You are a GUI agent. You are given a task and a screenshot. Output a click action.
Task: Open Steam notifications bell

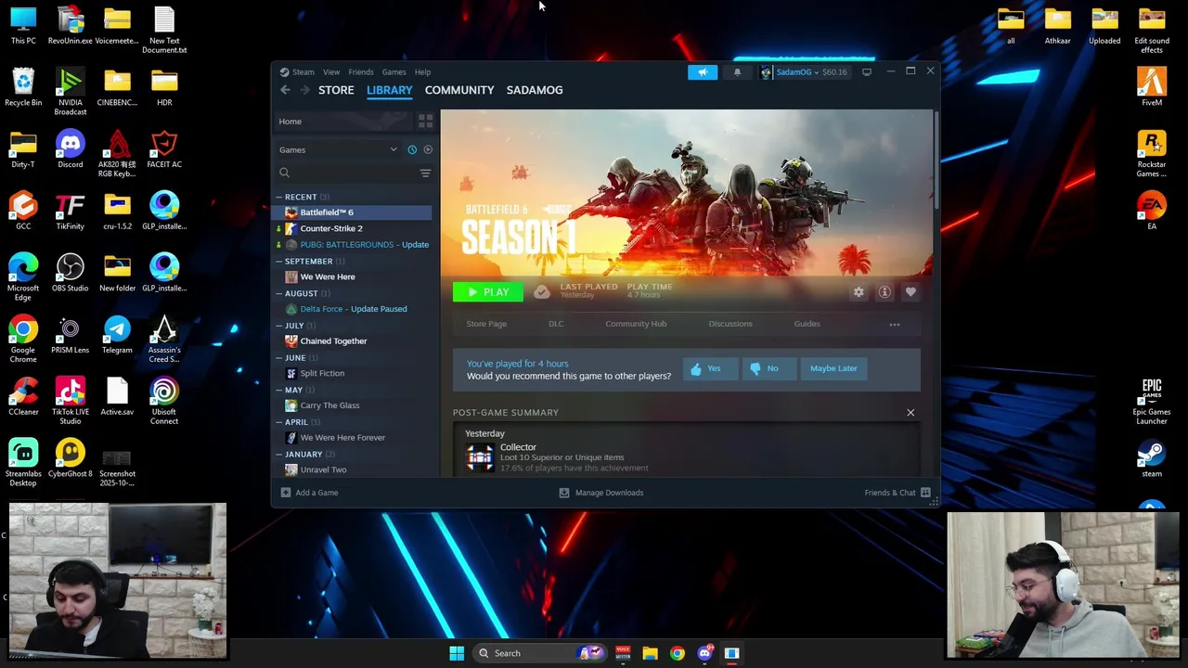pos(738,71)
